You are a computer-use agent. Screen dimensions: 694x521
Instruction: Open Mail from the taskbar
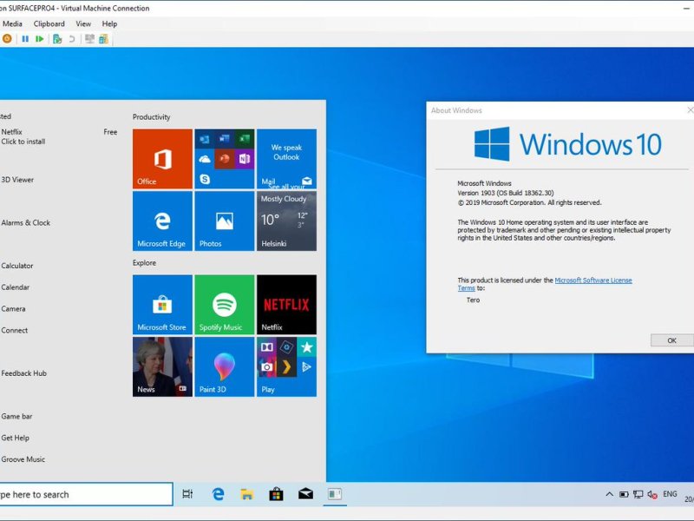pos(305,494)
